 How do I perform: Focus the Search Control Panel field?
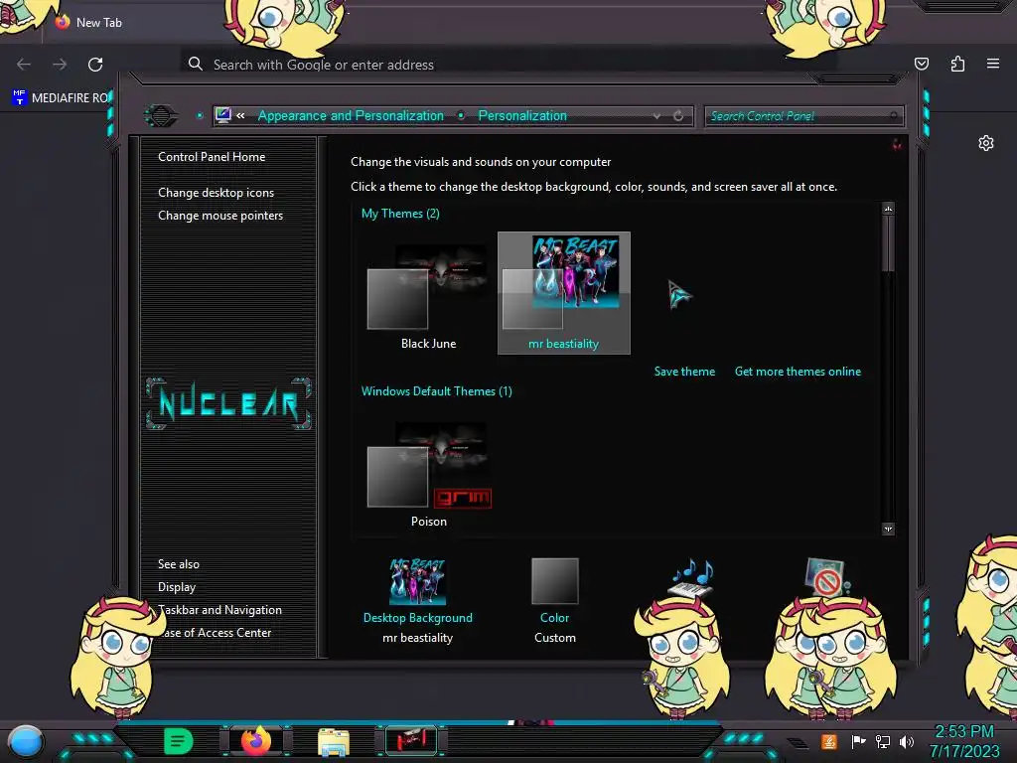(x=802, y=116)
